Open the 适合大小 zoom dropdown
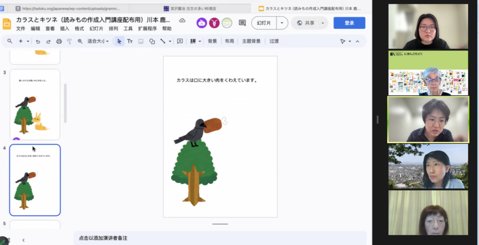The width and height of the screenshot is (479, 245). pos(98,42)
